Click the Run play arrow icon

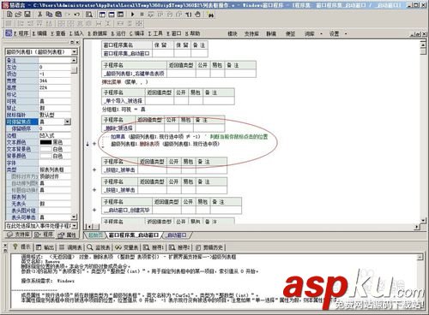tap(132, 14)
